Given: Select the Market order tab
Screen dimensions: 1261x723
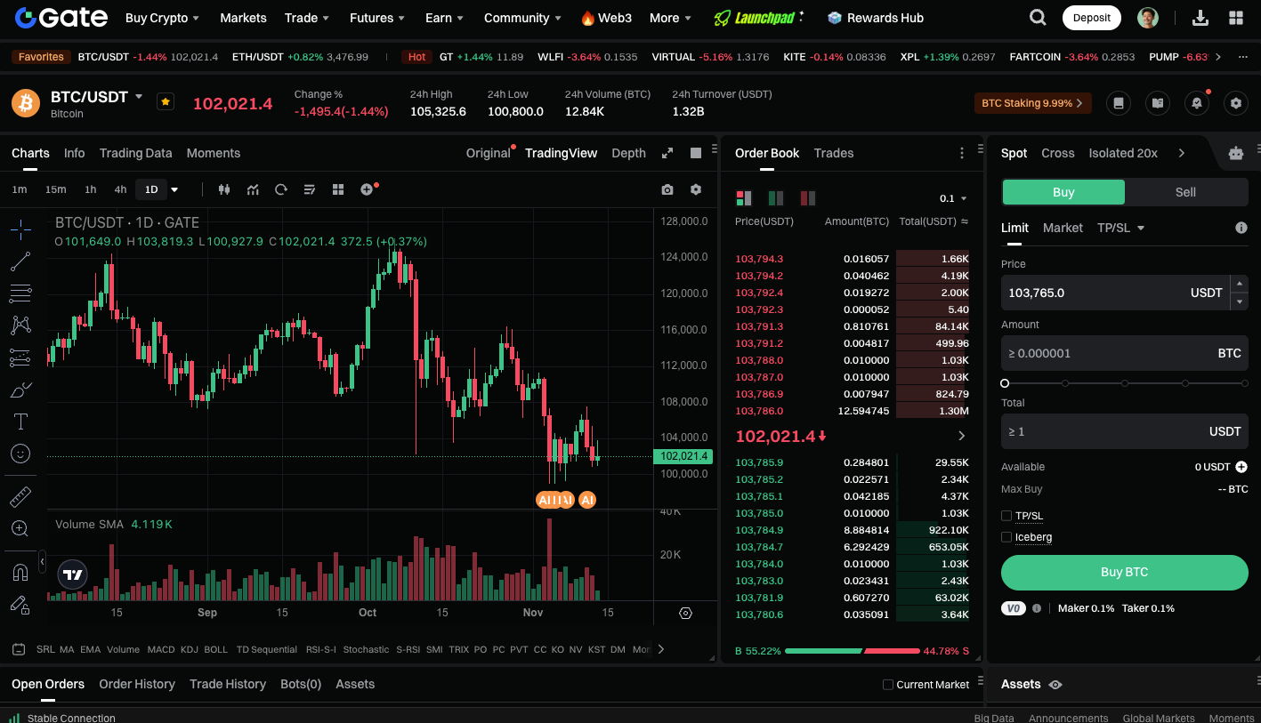Looking at the screenshot, I should pos(1063,228).
